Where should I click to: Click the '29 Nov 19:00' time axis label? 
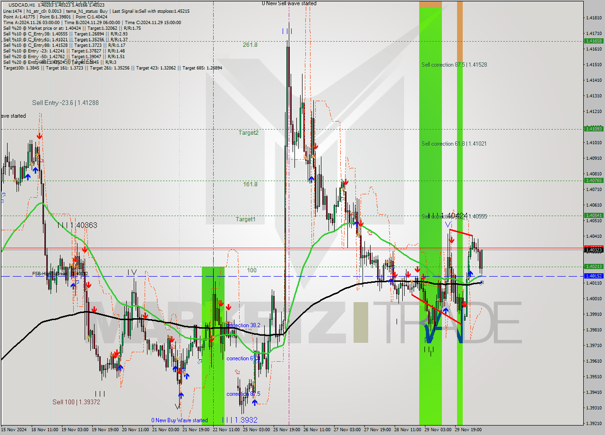(x=469, y=430)
